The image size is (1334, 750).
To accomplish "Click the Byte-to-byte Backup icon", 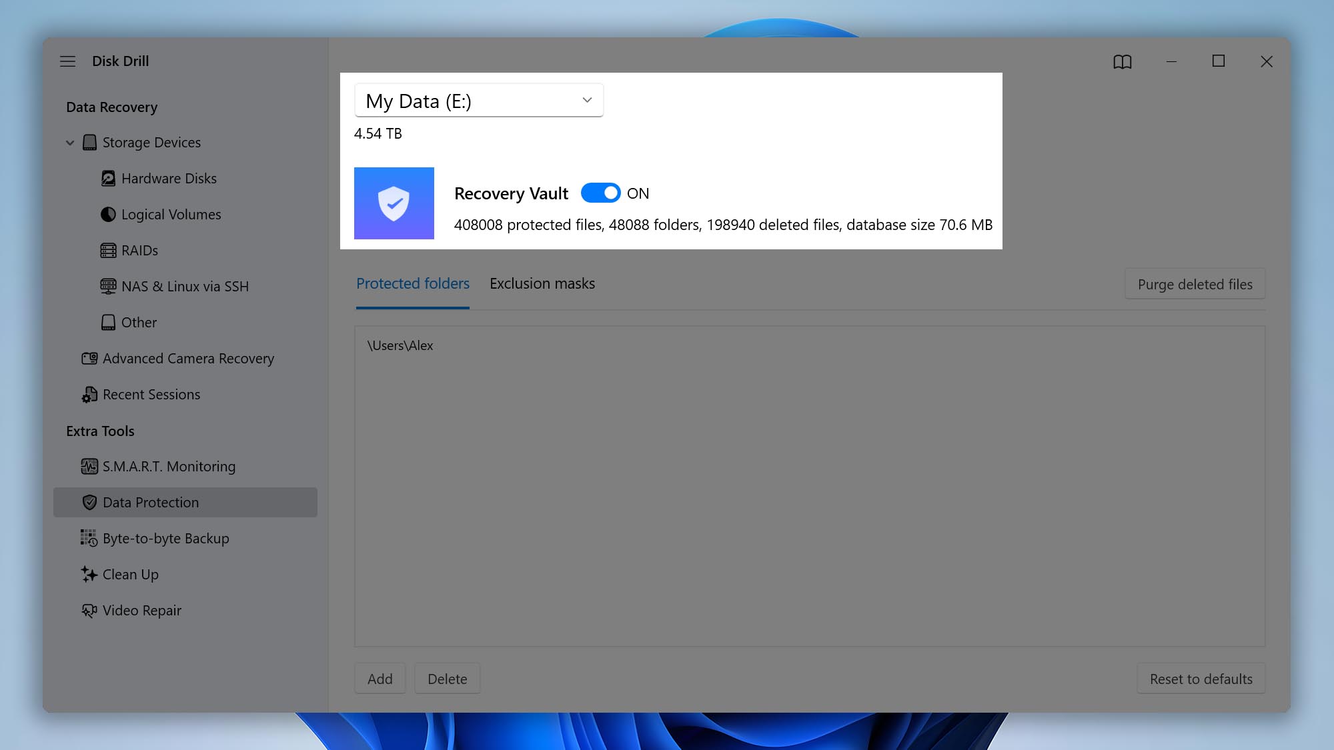I will [89, 539].
